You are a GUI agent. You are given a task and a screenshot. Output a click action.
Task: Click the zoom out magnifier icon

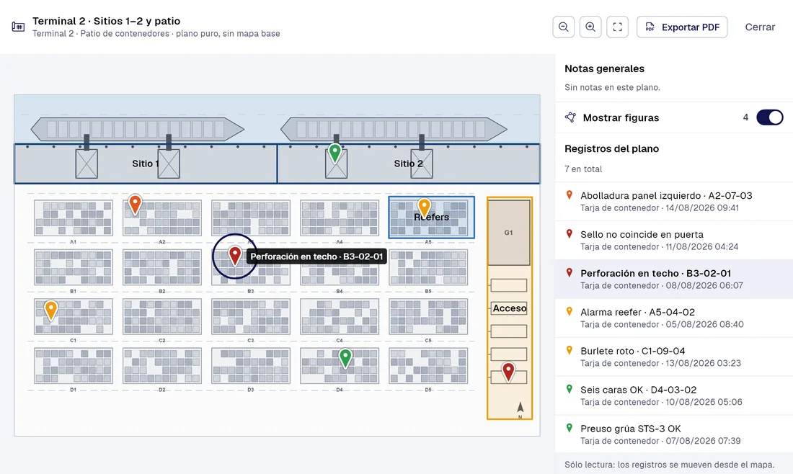564,27
